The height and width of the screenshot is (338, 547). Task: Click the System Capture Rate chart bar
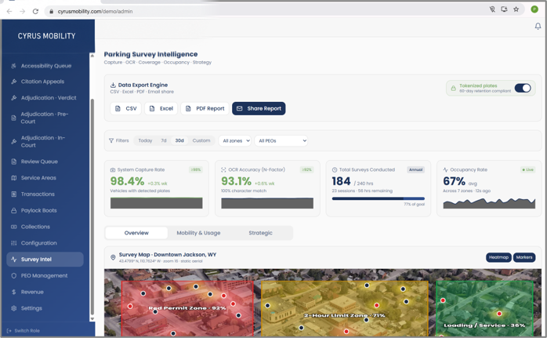point(156,203)
